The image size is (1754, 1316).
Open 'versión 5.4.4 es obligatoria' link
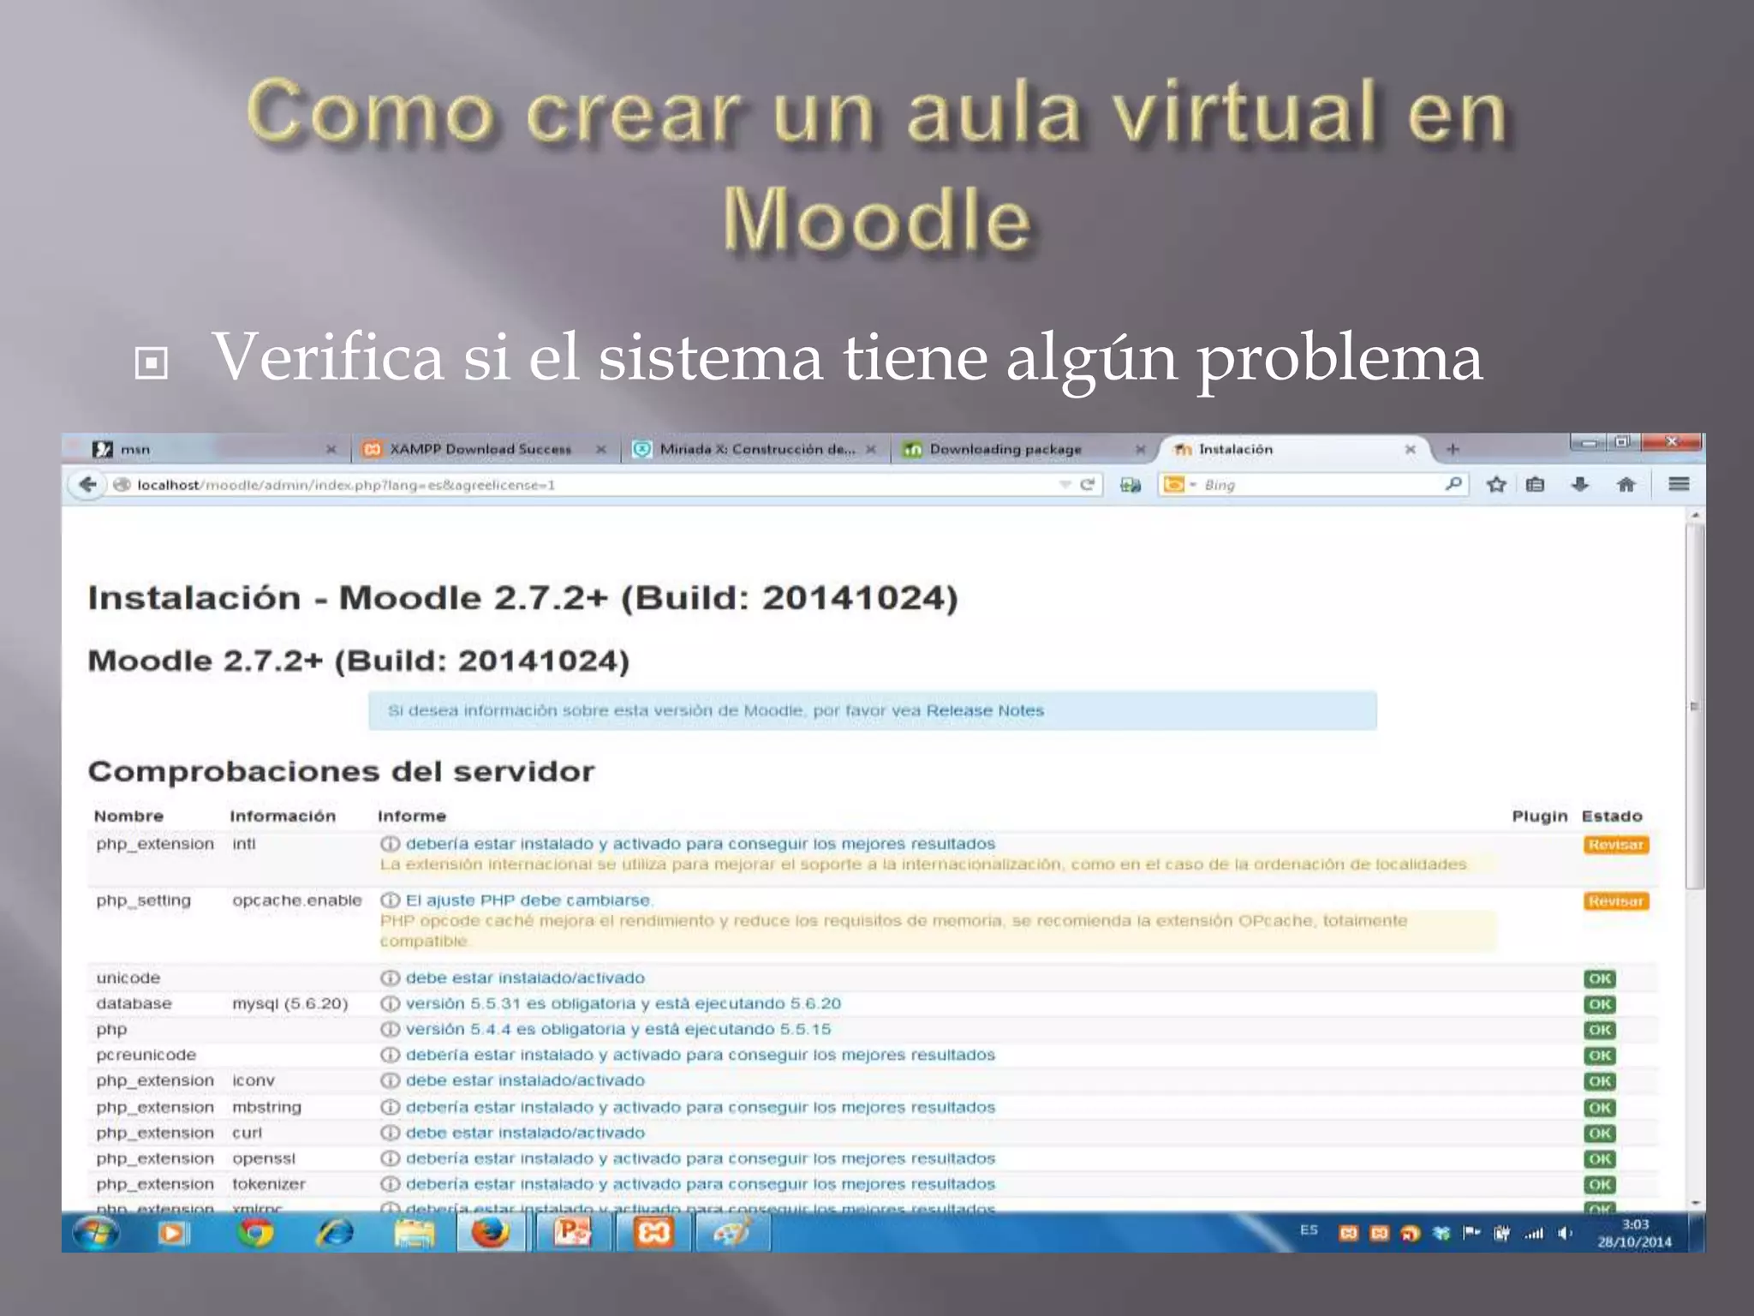(618, 1029)
